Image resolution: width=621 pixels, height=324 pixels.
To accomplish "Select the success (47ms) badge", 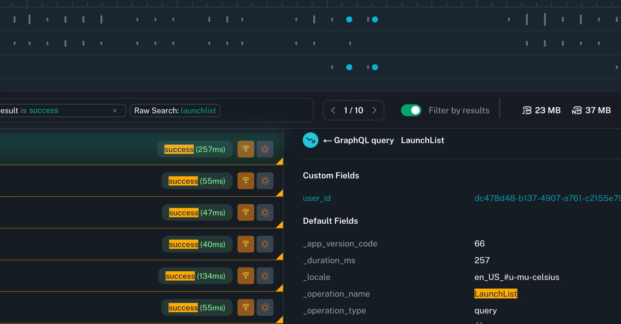I will coord(197,213).
